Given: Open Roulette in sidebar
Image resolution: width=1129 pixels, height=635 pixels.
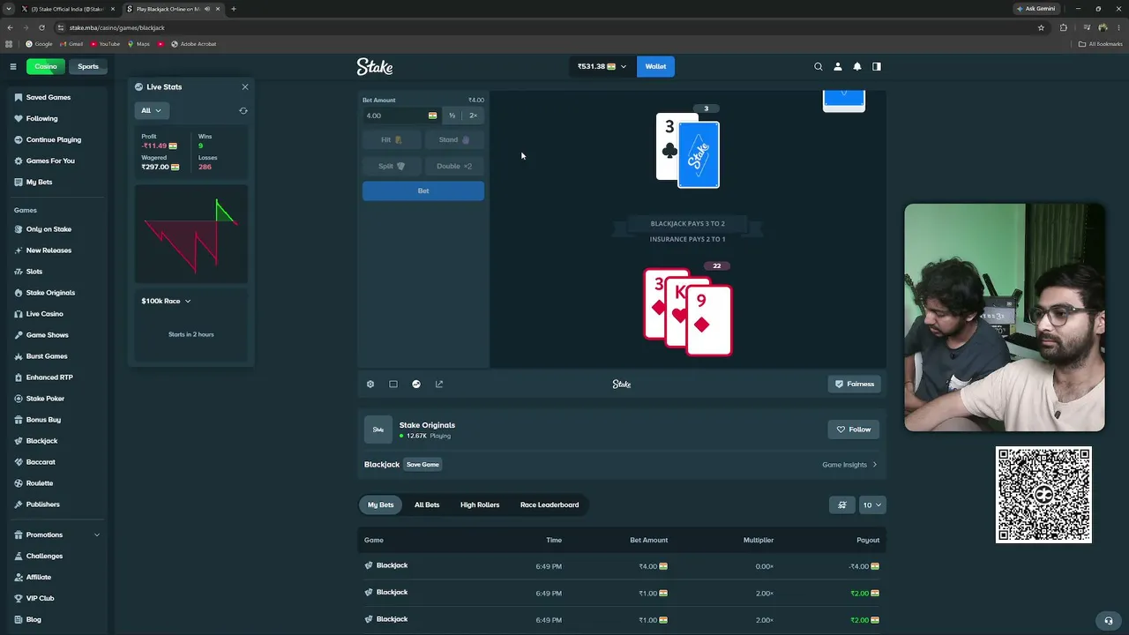Looking at the screenshot, I should pyautogui.click(x=39, y=483).
